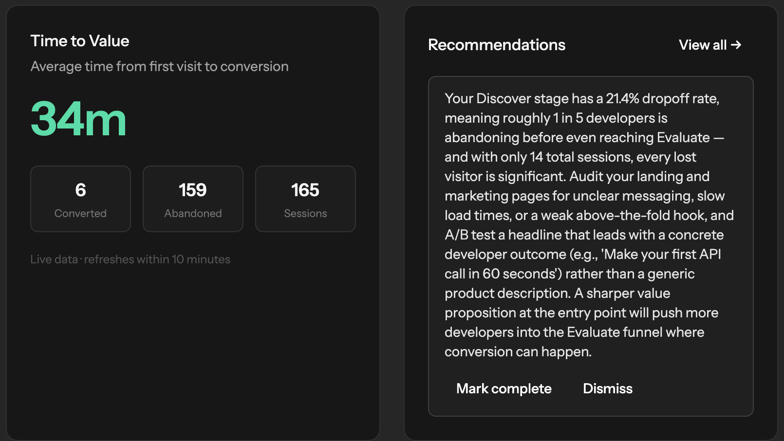Click the Live data refresh note

[130, 259]
